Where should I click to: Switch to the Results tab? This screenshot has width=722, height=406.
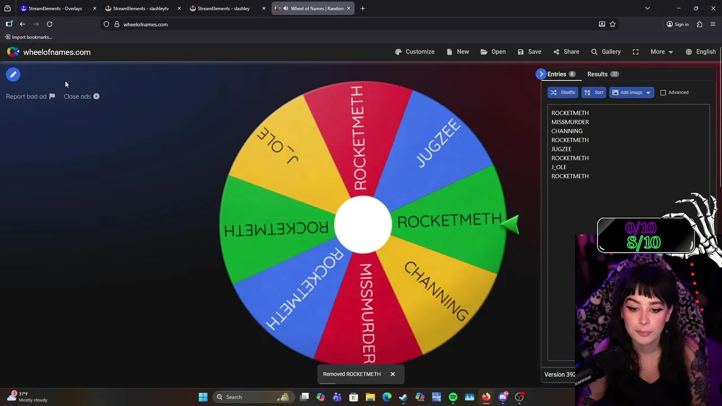pos(602,74)
